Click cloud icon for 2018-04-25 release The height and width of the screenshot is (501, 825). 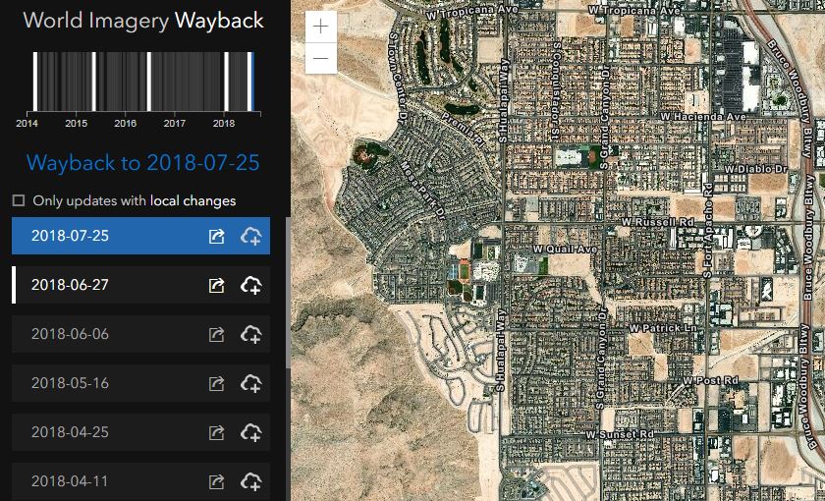tap(250, 433)
